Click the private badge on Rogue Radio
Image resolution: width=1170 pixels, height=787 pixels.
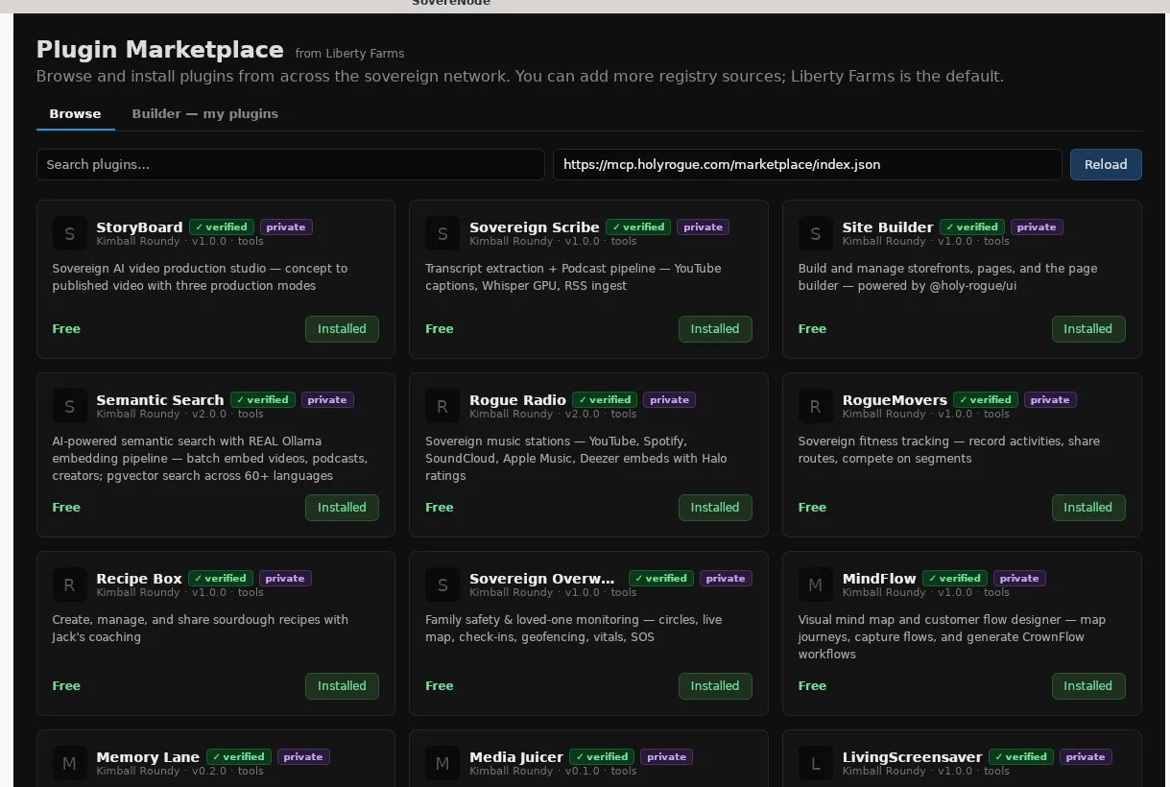point(669,400)
